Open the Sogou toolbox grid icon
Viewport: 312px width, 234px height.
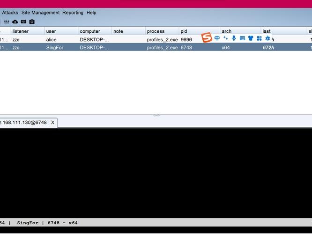click(259, 38)
